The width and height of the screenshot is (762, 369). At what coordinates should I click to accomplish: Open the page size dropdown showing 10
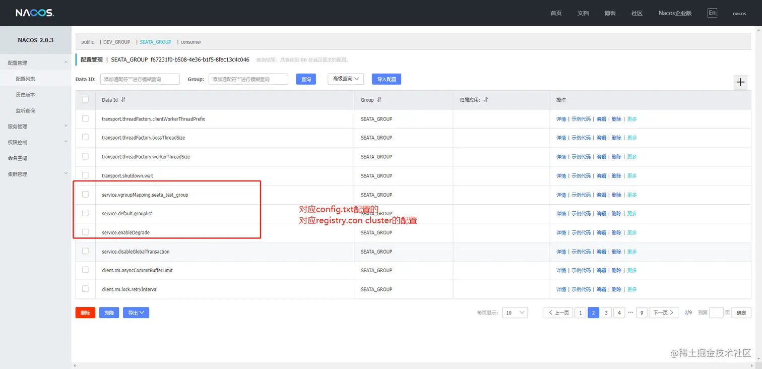click(x=515, y=313)
